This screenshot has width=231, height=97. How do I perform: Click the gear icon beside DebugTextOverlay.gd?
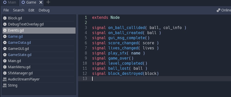coord(5,24)
